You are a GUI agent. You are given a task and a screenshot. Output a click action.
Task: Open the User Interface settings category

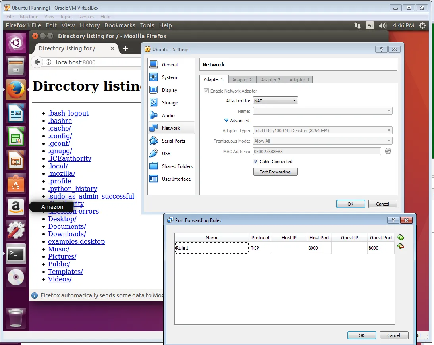[x=171, y=179]
